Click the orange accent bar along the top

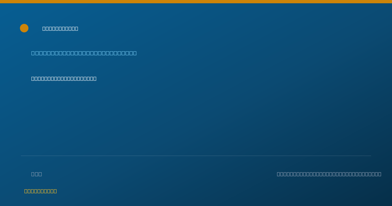point(196,2)
